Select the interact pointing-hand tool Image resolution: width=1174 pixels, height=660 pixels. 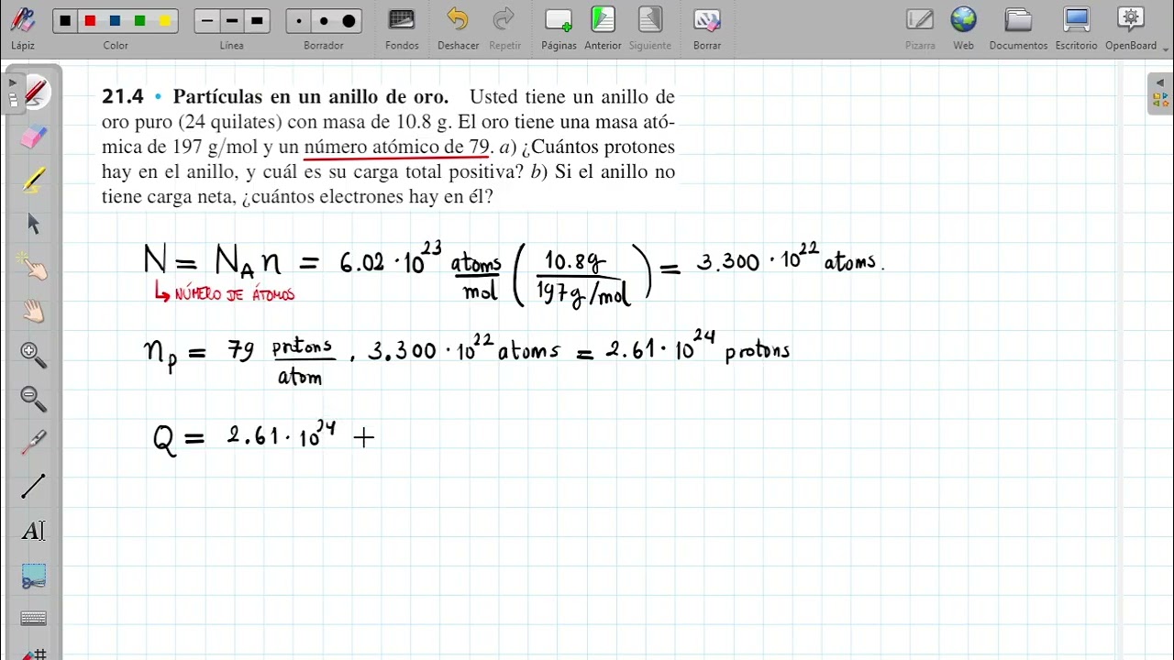pos(34,267)
